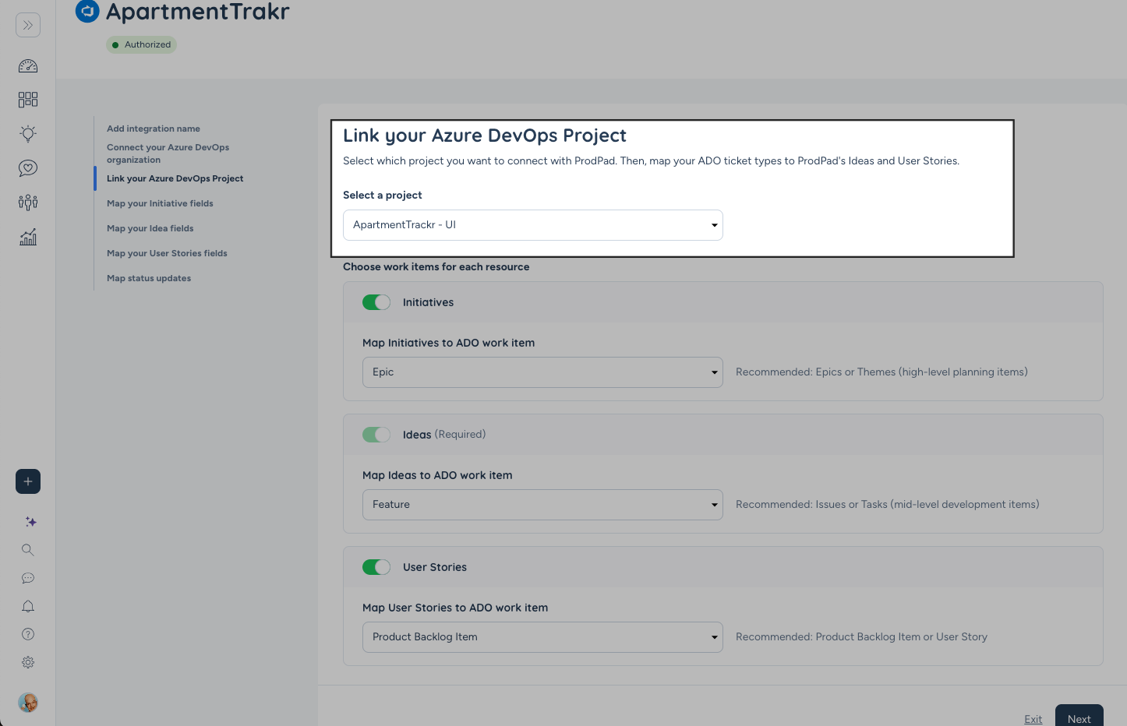Open the grid boards icon in sidebar
This screenshot has width=1127, height=726.
[28, 100]
